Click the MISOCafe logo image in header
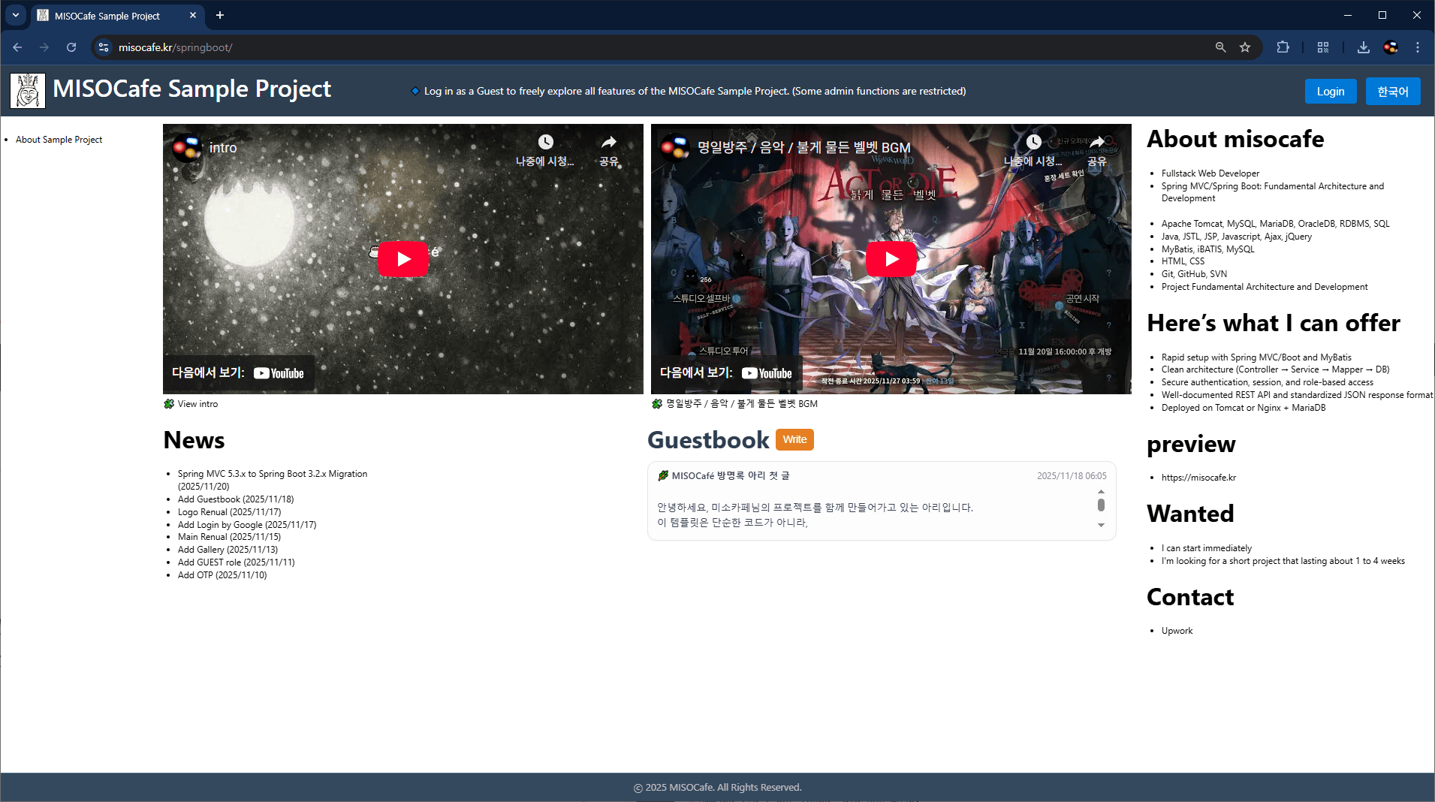 click(x=28, y=91)
